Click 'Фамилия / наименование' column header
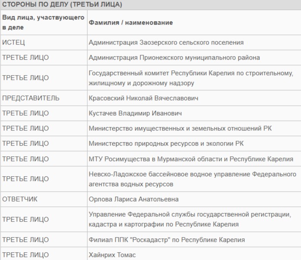The height and width of the screenshot is (260, 301). pyautogui.click(x=131, y=22)
